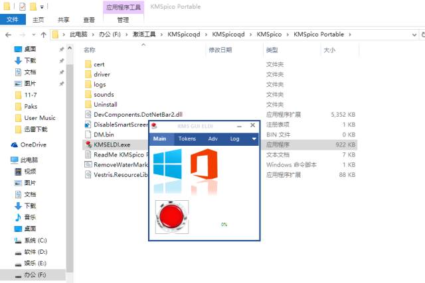Open 迅雷下载 folder in sidebar

coord(36,129)
